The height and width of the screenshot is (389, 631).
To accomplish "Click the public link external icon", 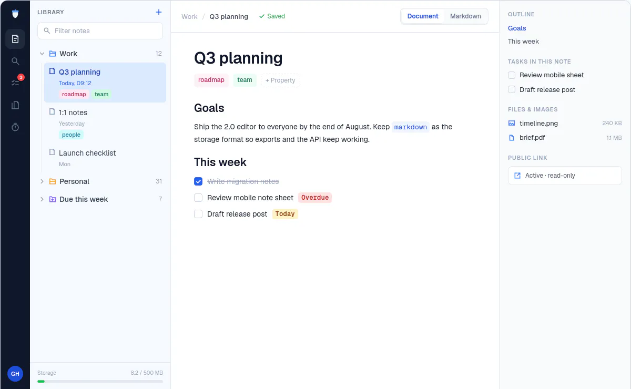I will (517, 176).
